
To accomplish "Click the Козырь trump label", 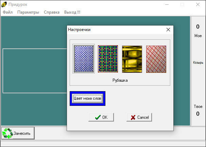I will (198, 63).
